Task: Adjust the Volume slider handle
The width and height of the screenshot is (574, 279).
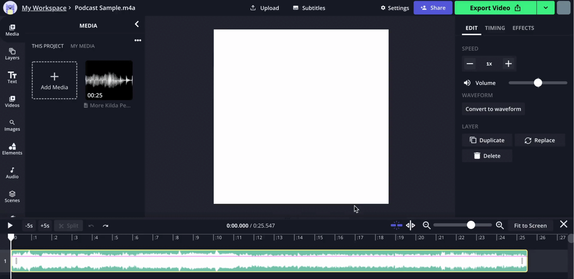Action: [x=538, y=83]
